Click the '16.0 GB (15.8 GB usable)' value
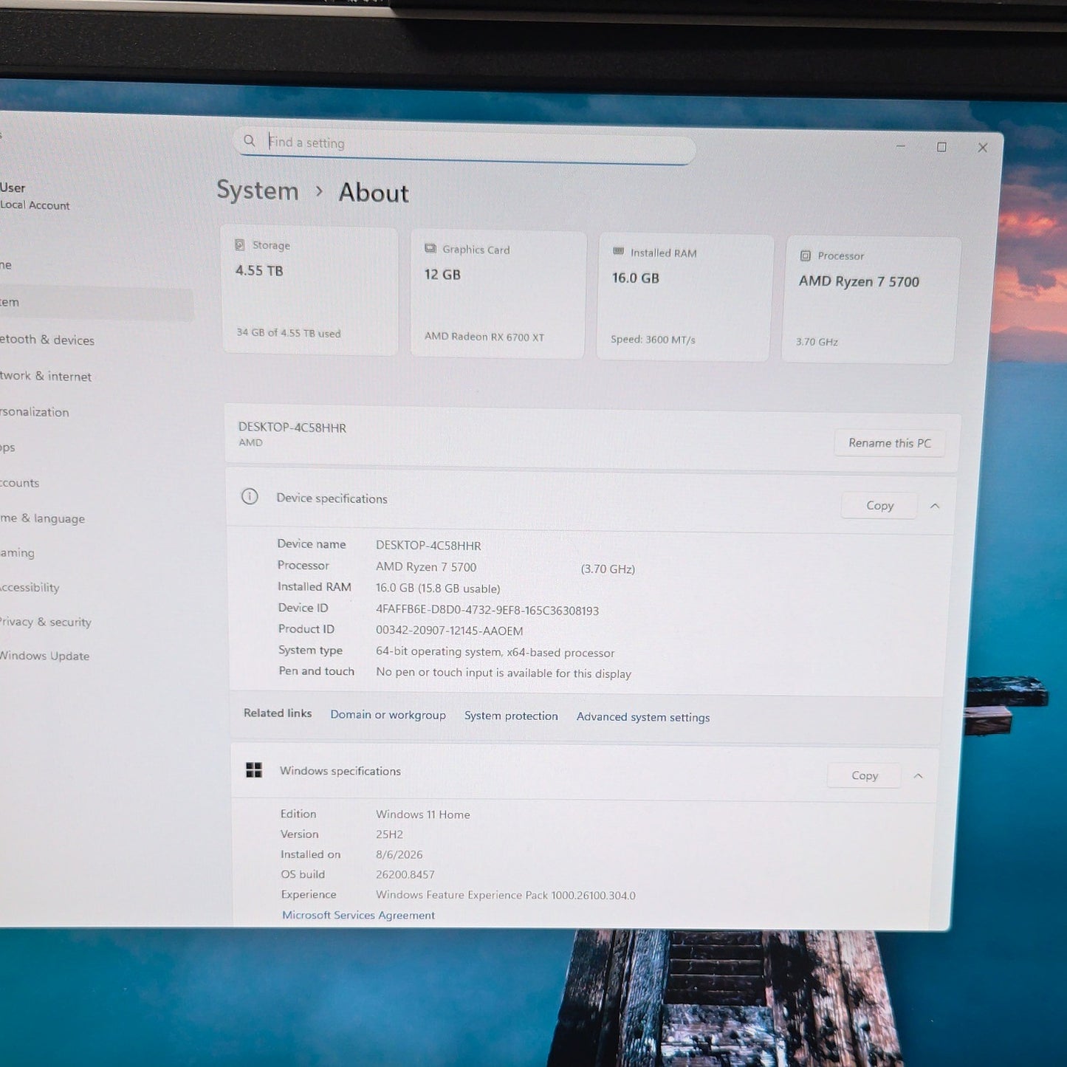1067x1067 pixels. tap(438, 589)
